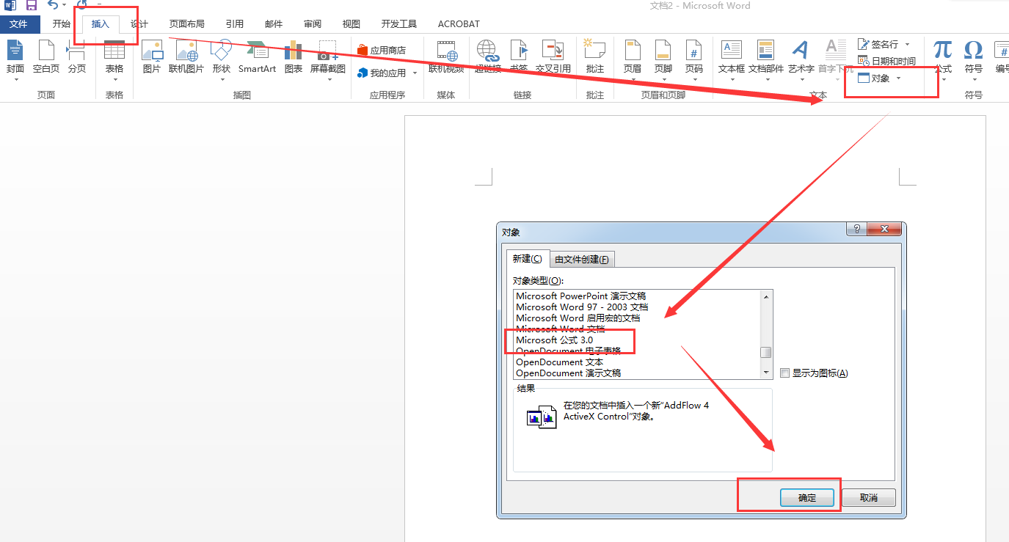
Task: Open the 文件 (File) menu
Action: [x=18, y=24]
